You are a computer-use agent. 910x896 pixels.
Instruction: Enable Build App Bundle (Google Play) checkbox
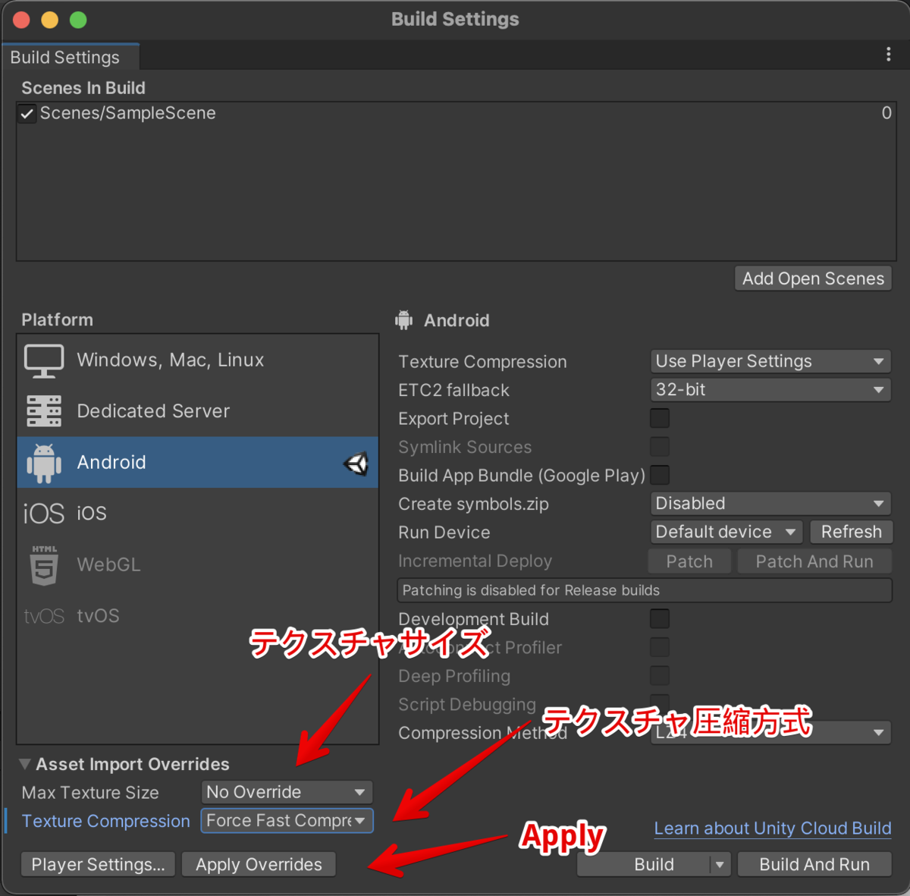coord(660,476)
